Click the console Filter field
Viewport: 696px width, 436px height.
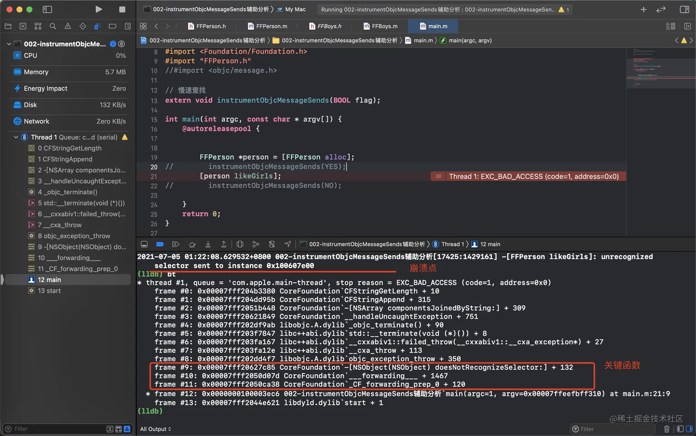613,429
